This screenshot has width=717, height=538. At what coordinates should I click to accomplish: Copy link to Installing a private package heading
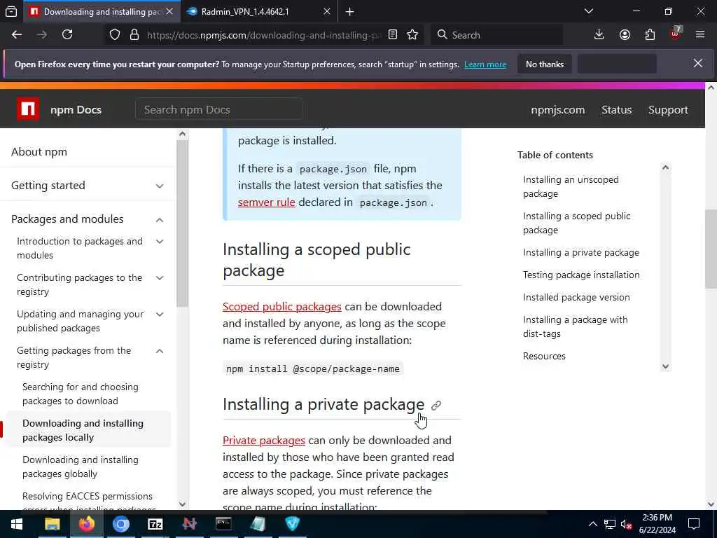click(436, 406)
